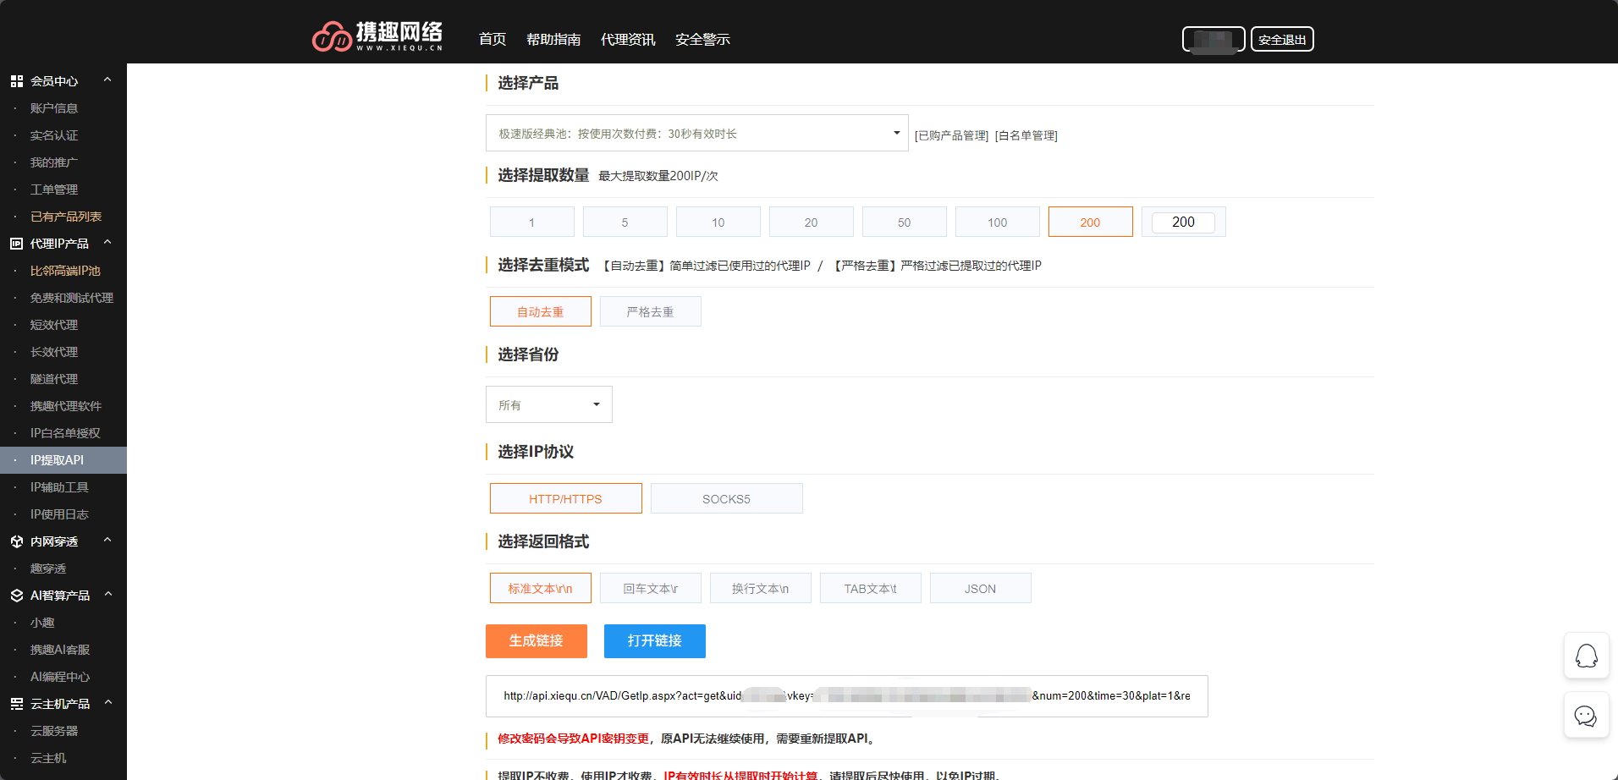1618x780 pixels.
Task: Open the chat bubble icon at bottom right
Action: pos(1587,715)
